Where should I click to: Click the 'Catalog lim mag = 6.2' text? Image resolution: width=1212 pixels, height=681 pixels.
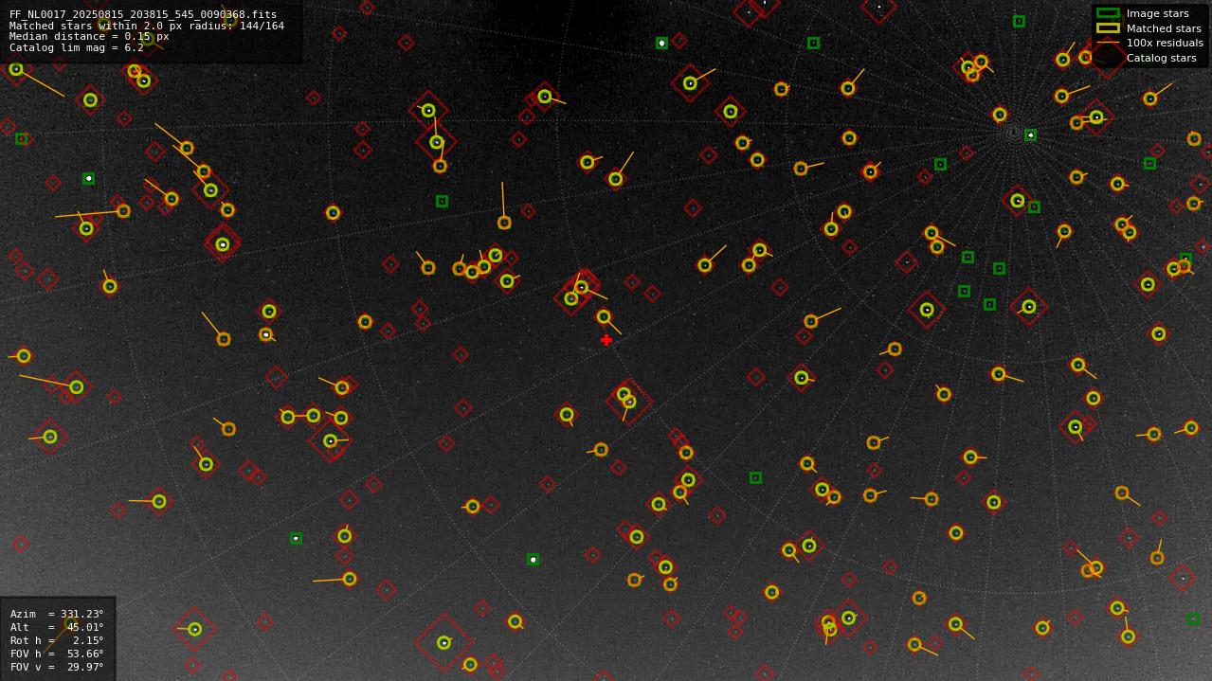(77, 47)
